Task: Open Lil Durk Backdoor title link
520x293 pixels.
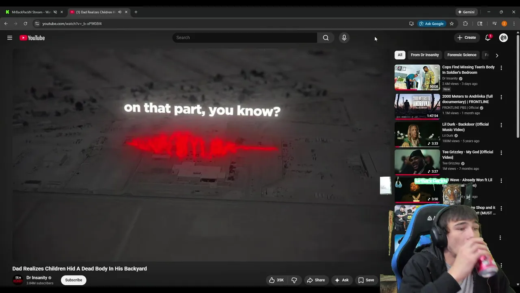Action: pyautogui.click(x=466, y=127)
